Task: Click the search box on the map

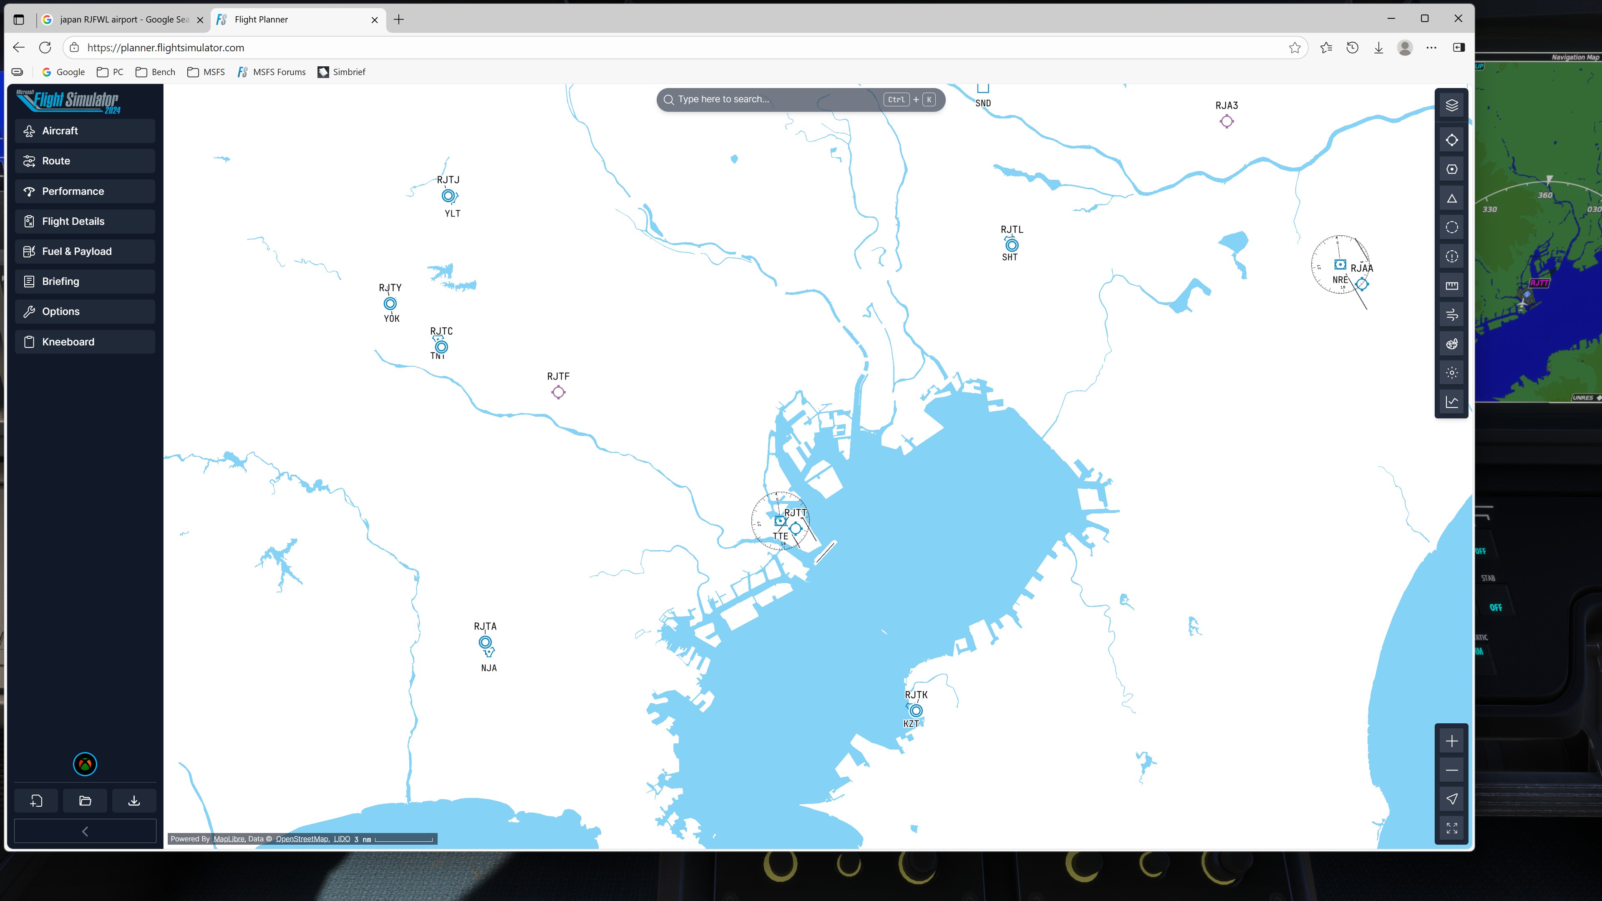Action: pyautogui.click(x=777, y=100)
